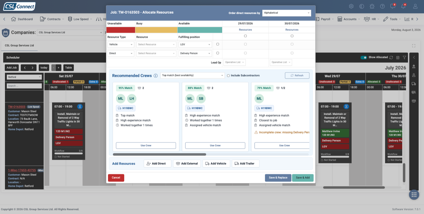Image resolution: width=424 pixels, height=214 pixels.
Task: Use Crew for the 88% Match
Action: point(215,145)
